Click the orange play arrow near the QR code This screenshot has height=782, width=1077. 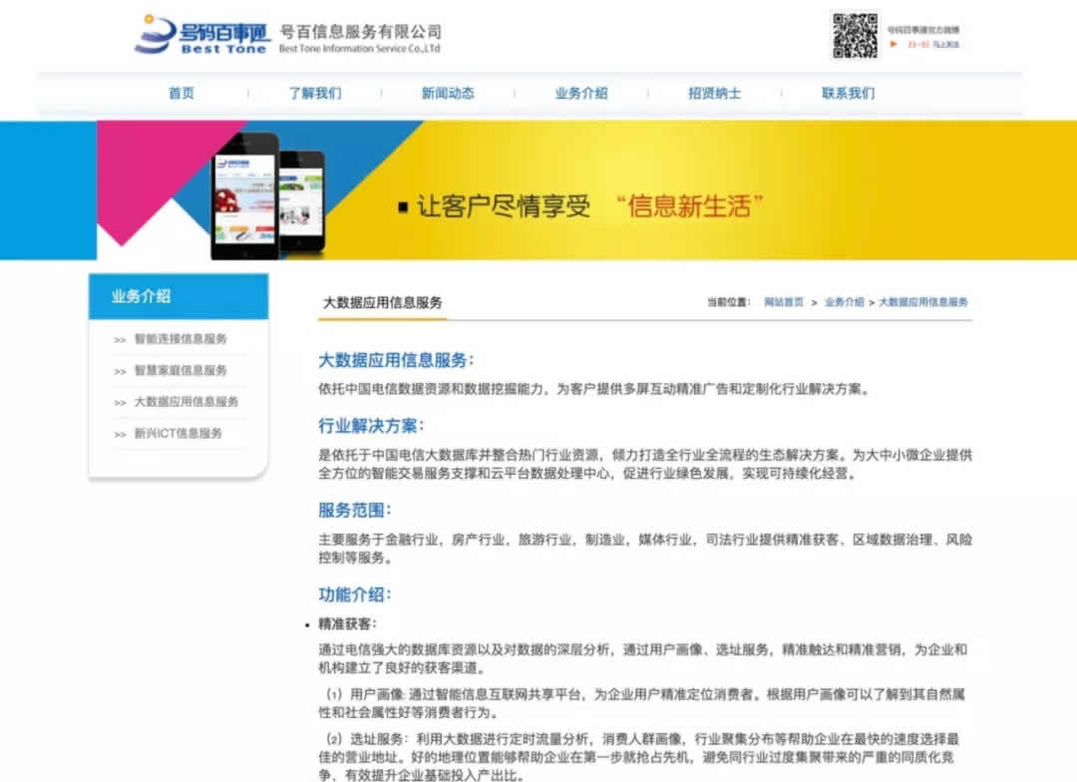coord(894,44)
